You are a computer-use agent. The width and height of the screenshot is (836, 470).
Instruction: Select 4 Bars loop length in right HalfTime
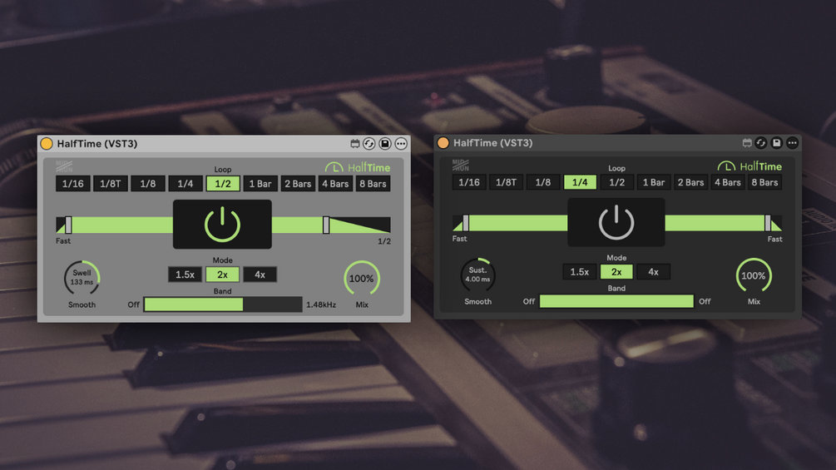click(728, 182)
